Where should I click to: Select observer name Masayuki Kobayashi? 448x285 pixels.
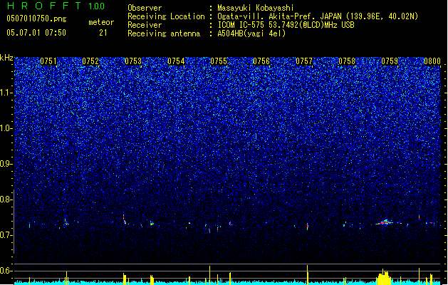coord(256,8)
